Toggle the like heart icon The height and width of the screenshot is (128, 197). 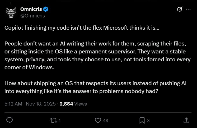(x=98, y=120)
